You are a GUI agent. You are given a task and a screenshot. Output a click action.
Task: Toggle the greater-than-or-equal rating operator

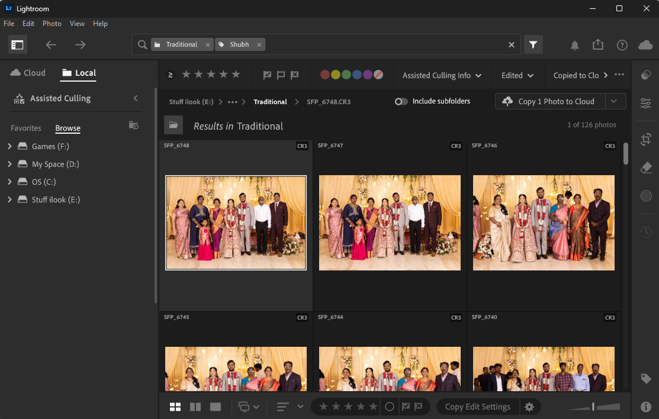(x=170, y=75)
